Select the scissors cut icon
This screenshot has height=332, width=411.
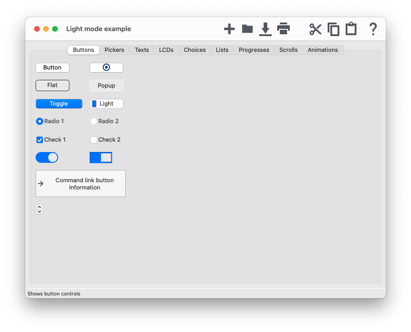pyautogui.click(x=315, y=29)
